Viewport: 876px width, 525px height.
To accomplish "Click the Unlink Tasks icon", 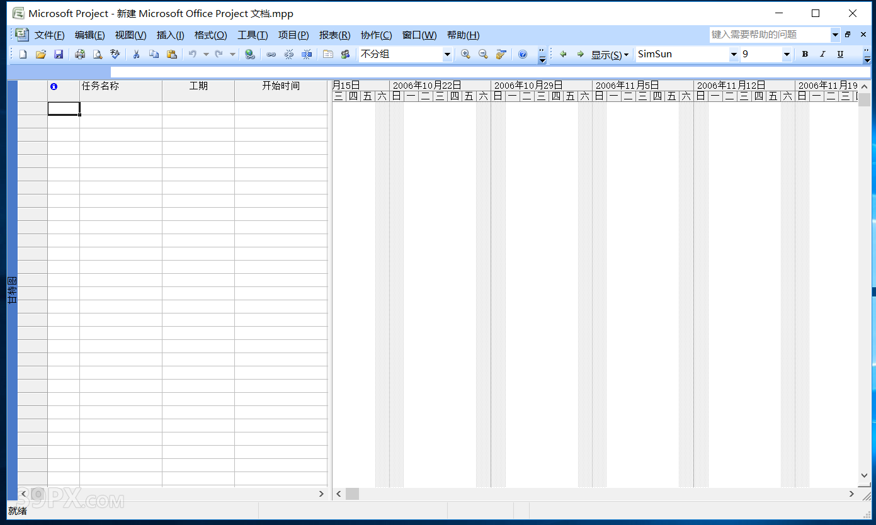I will pos(289,55).
